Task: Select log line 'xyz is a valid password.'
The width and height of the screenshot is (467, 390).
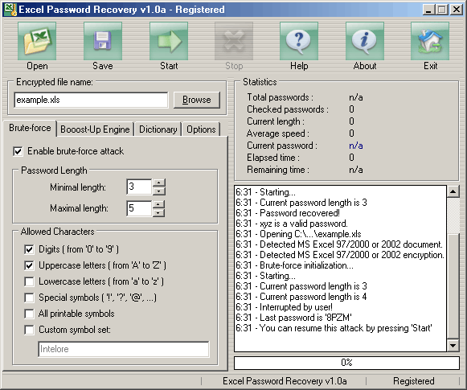Action: click(292, 224)
